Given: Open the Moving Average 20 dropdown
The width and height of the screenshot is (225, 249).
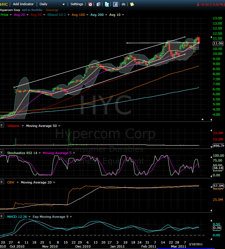Looking at the screenshot, I should click(54, 182).
